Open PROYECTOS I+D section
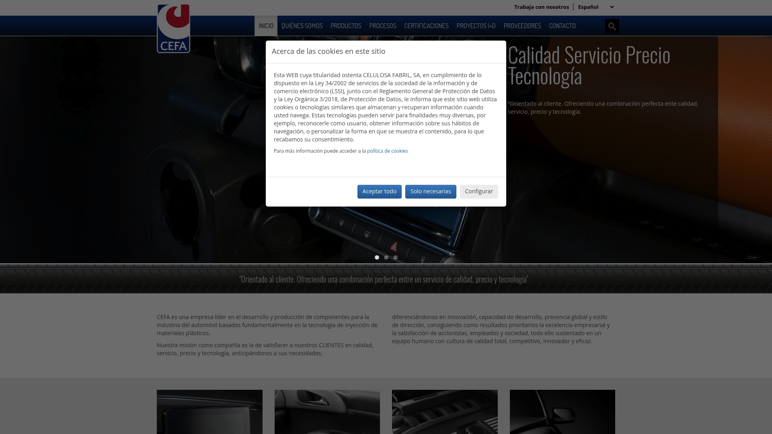This screenshot has height=434, width=772. pyautogui.click(x=476, y=26)
